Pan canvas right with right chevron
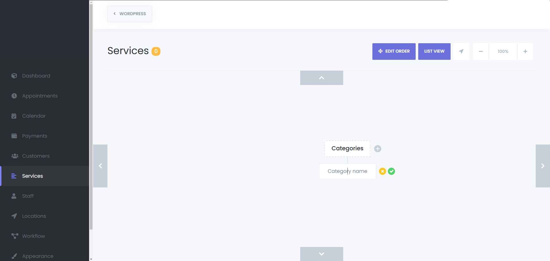 coord(543,166)
